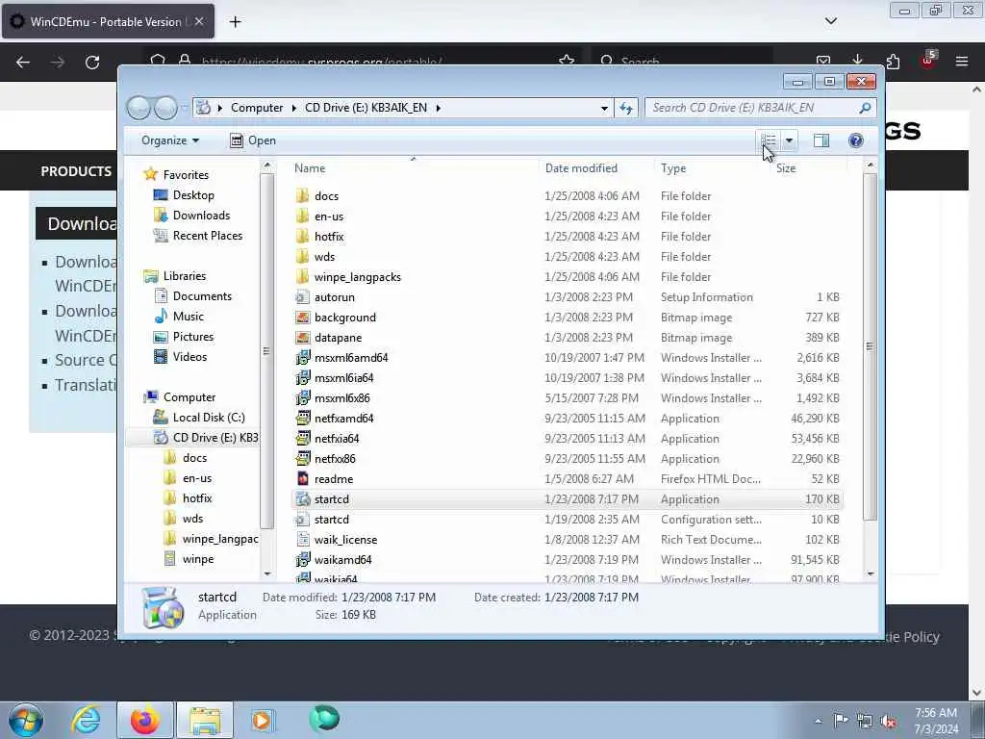985x739 pixels.
Task: Expand the Computer breadcrumb arrow
Action: (294, 108)
